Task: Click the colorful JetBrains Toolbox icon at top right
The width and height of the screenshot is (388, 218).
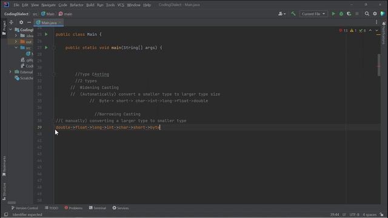Action: tap(383, 14)
